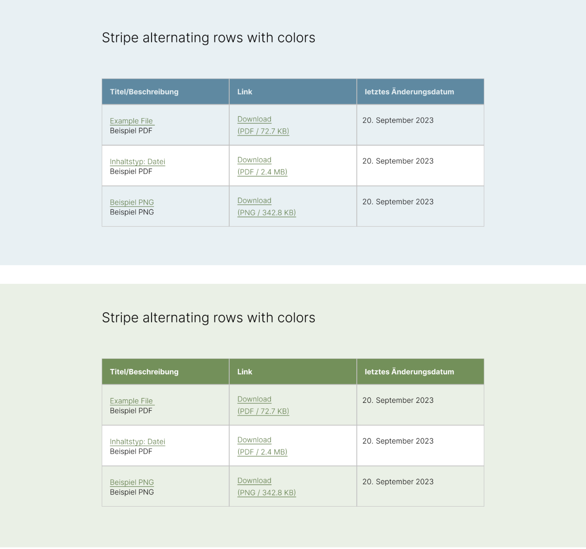The height and width of the screenshot is (549, 586).
Task: Click the green Link column header
Action: [x=245, y=372]
